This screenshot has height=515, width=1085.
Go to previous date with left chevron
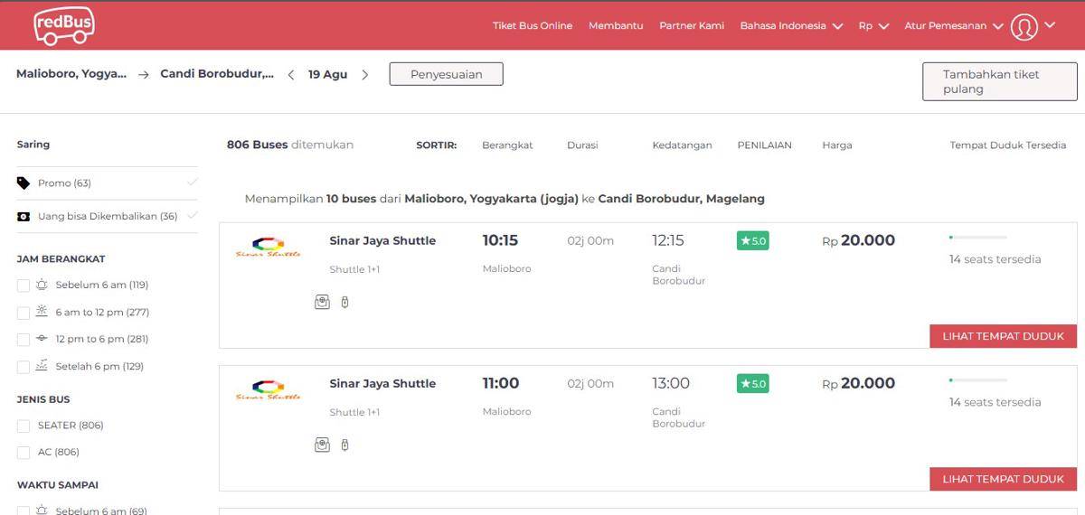pyautogui.click(x=291, y=75)
